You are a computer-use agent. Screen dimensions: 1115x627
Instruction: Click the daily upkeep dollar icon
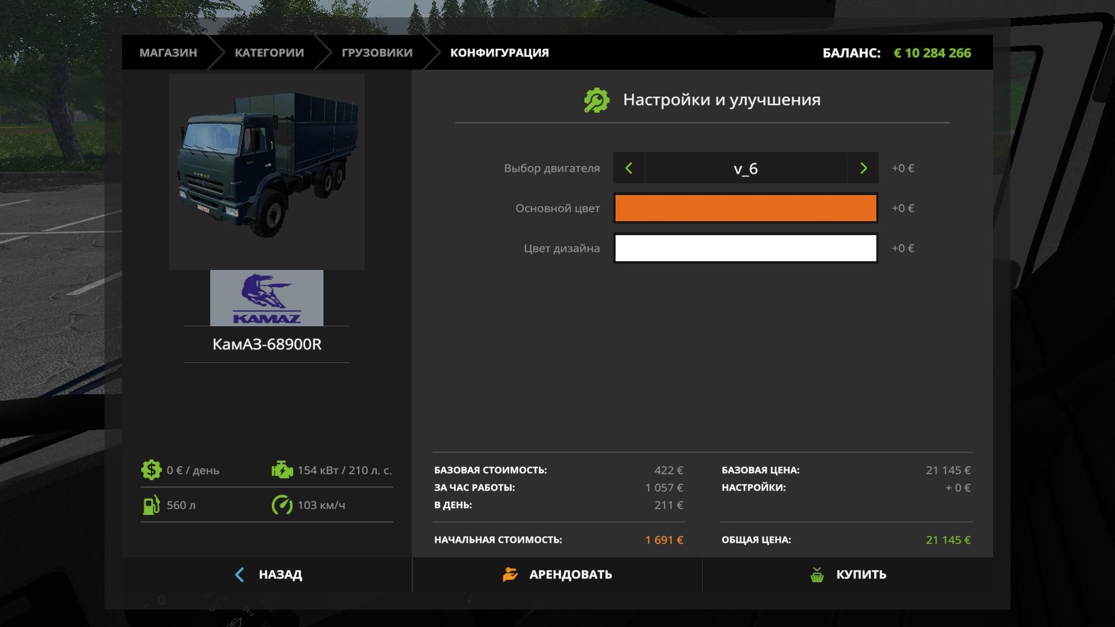(151, 470)
